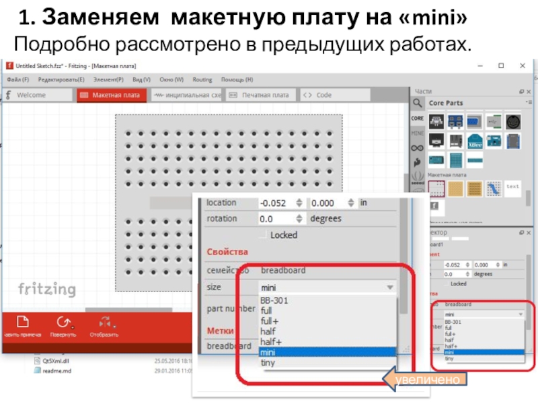Toggle Locked checkbox in small Inspector panel
538x404 pixels.
[446, 283]
